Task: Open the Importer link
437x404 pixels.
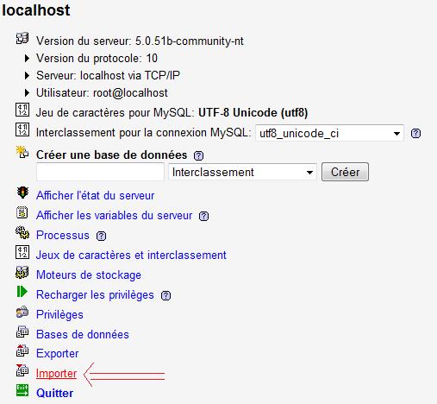Action: pos(56,374)
